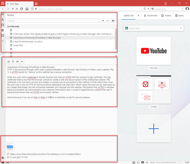Open the Vivaldi speed dial folder
The width and height of the screenshot is (190, 164).
[154, 90]
